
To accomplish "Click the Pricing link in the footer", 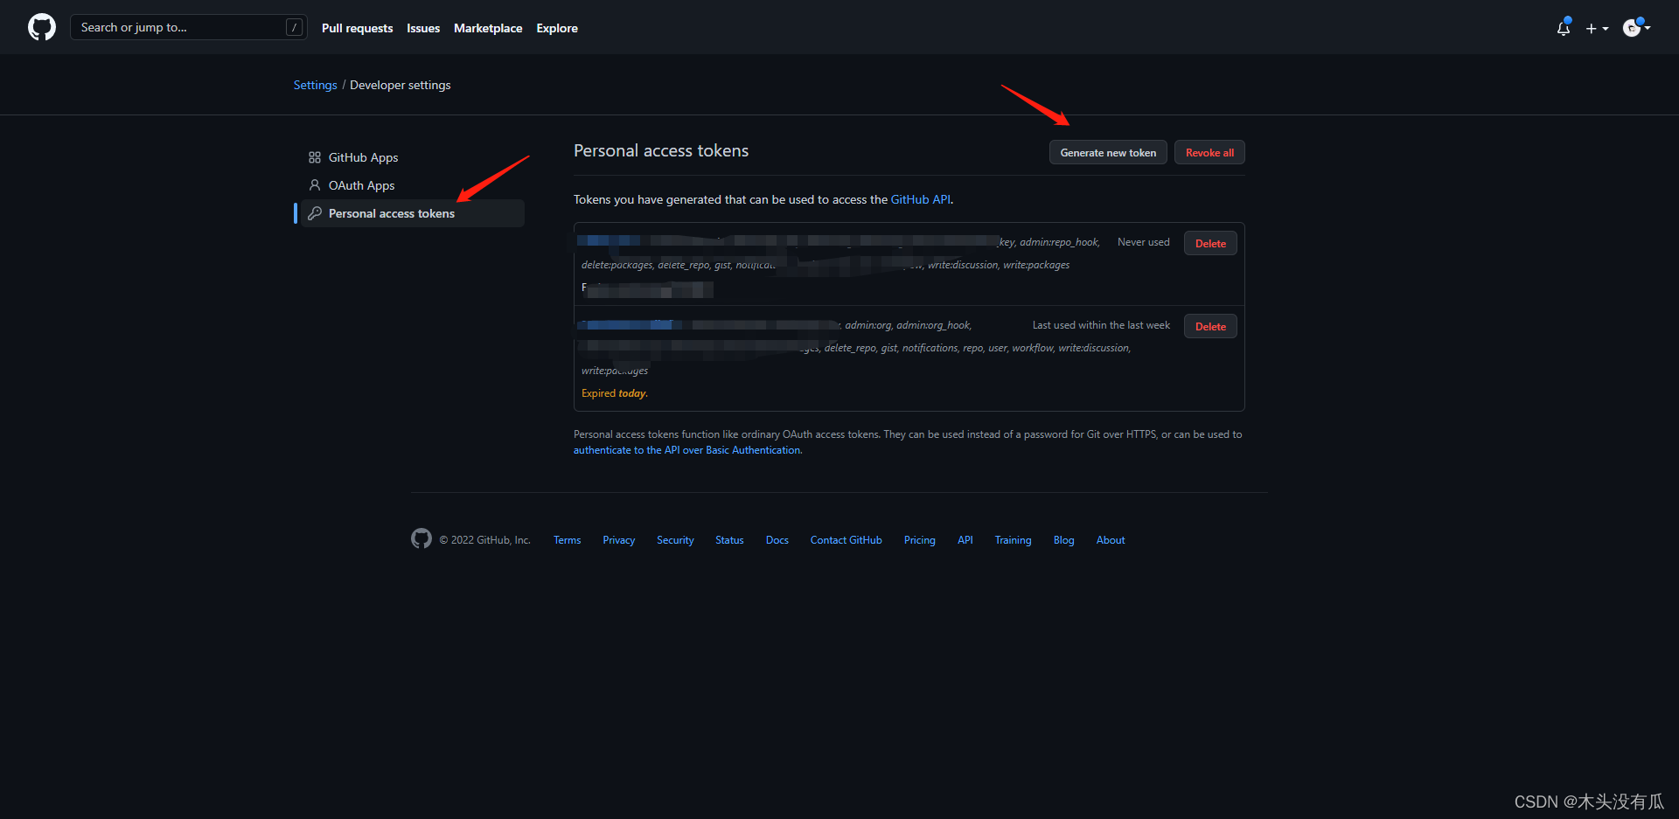I will (x=919, y=539).
